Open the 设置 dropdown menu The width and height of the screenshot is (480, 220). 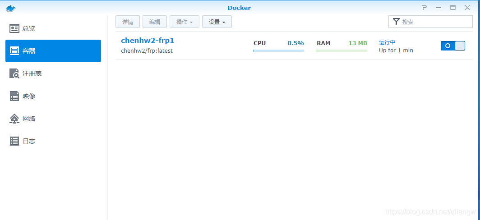coord(217,22)
